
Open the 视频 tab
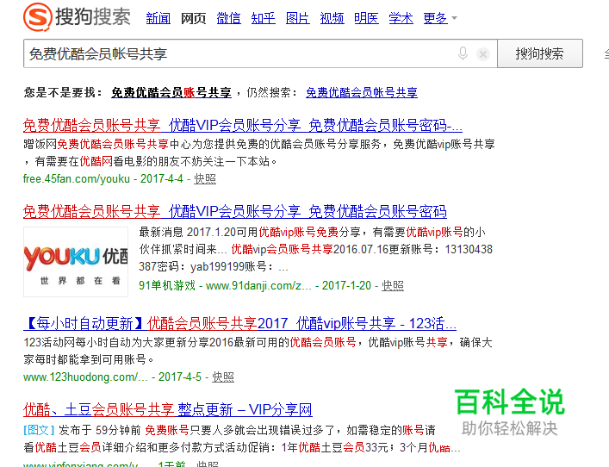pyautogui.click(x=332, y=18)
